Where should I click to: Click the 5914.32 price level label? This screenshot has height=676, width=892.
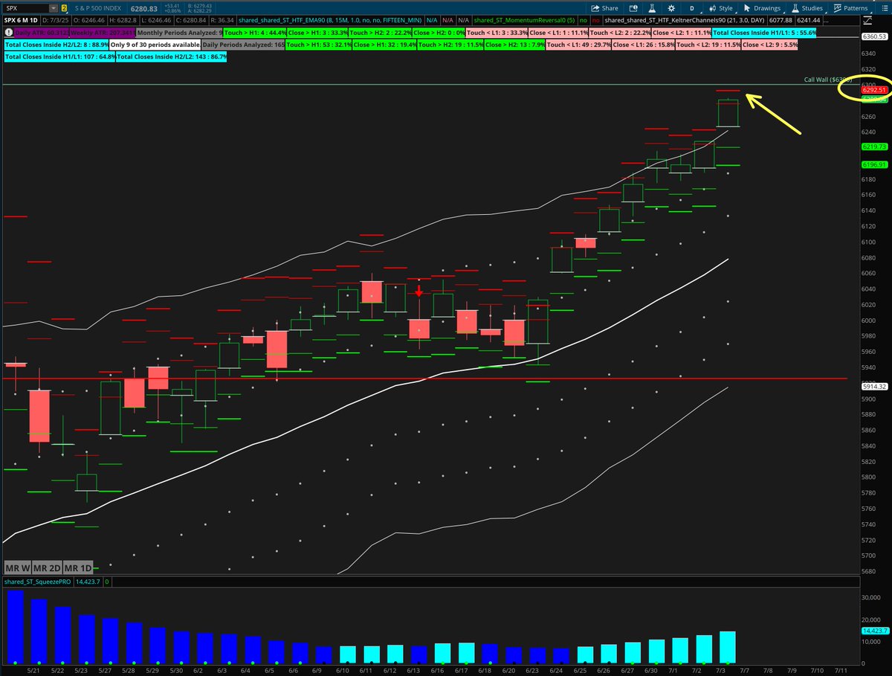tap(874, 387)
